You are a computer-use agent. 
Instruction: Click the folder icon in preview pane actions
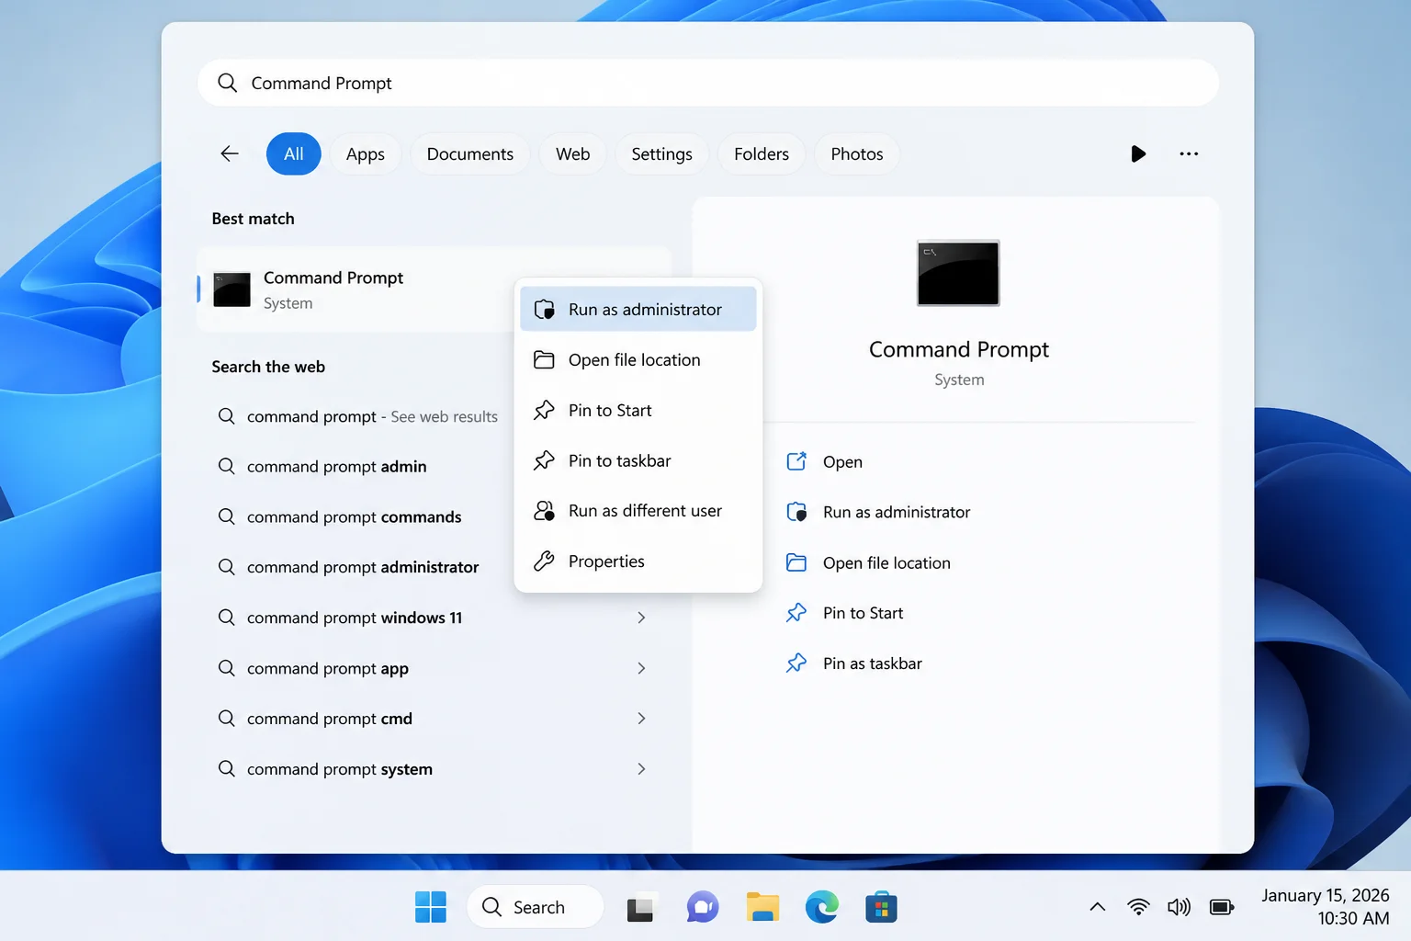coord(796,562)
